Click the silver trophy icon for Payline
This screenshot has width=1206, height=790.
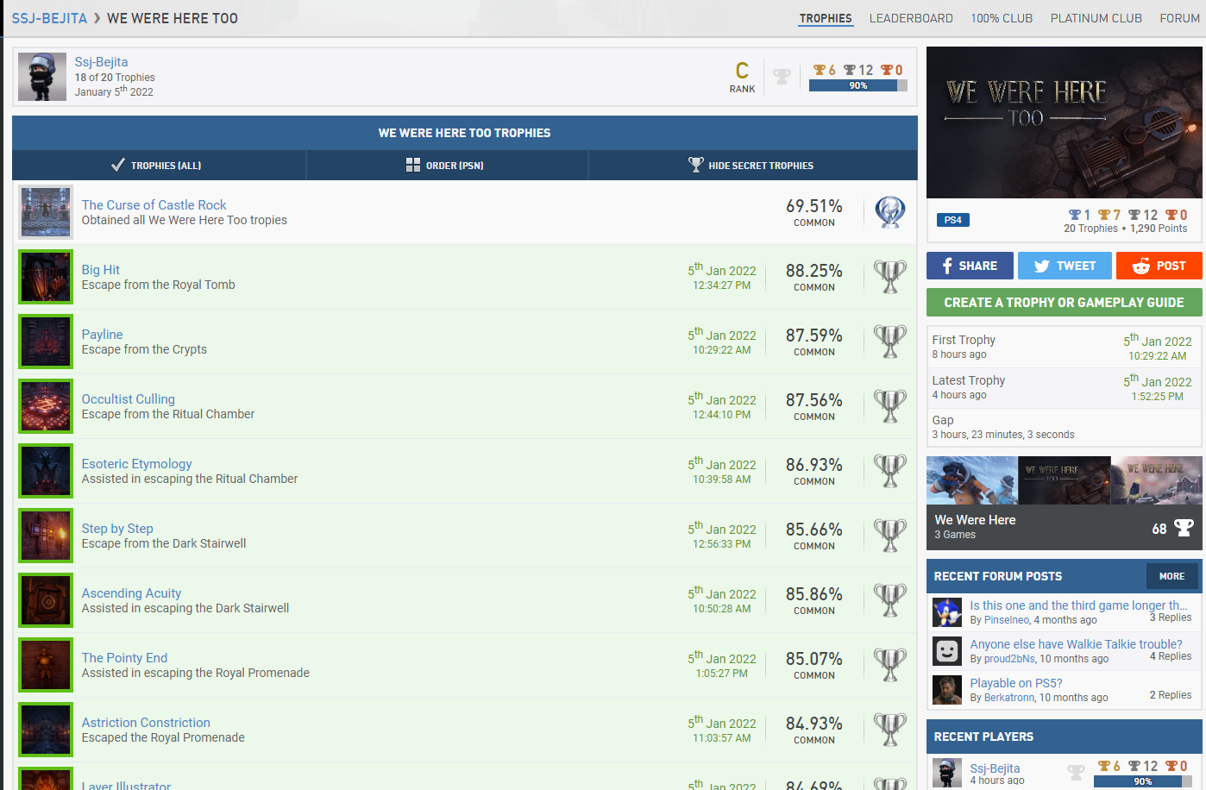click(889, 342)
